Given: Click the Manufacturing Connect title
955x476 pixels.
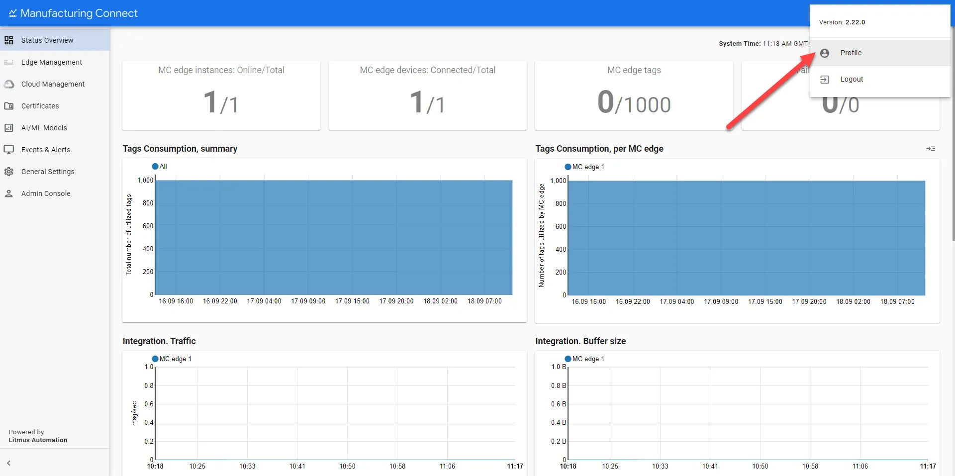Looking at the screenshot, I should pyautogui.click(x=79, y=13).
